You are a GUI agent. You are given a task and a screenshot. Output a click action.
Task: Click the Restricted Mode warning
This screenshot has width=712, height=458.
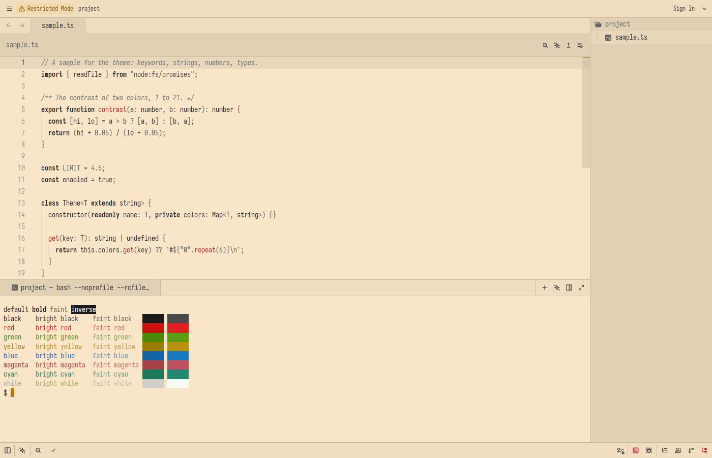coord(46,9)
